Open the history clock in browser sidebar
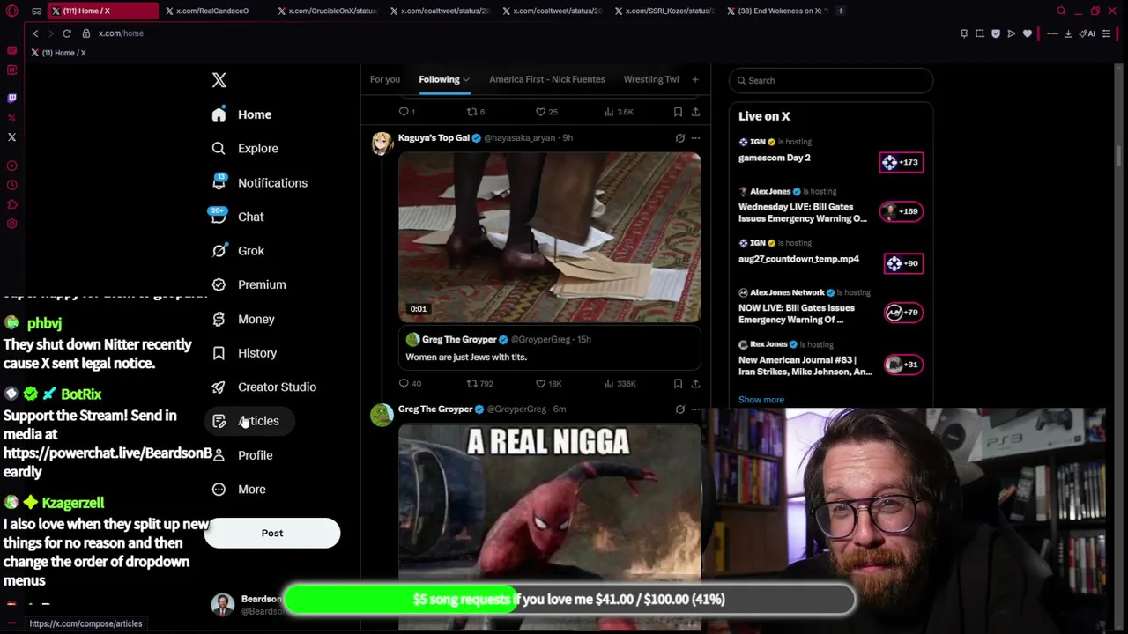1128x634 pixels. [11, 185]
